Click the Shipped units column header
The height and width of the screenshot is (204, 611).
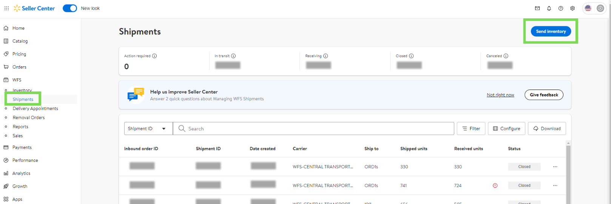point(414,149)
